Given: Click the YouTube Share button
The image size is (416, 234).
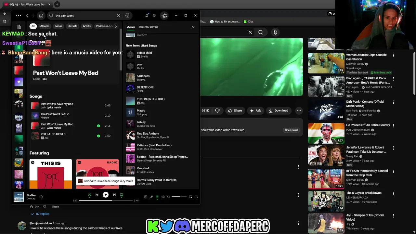Looking at the screenshot, I should pyautogui.click(x=235, y=110).
